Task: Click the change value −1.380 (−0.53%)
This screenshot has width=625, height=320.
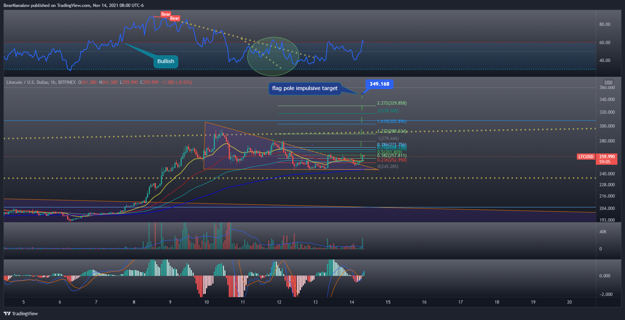Action: [176, 82]
